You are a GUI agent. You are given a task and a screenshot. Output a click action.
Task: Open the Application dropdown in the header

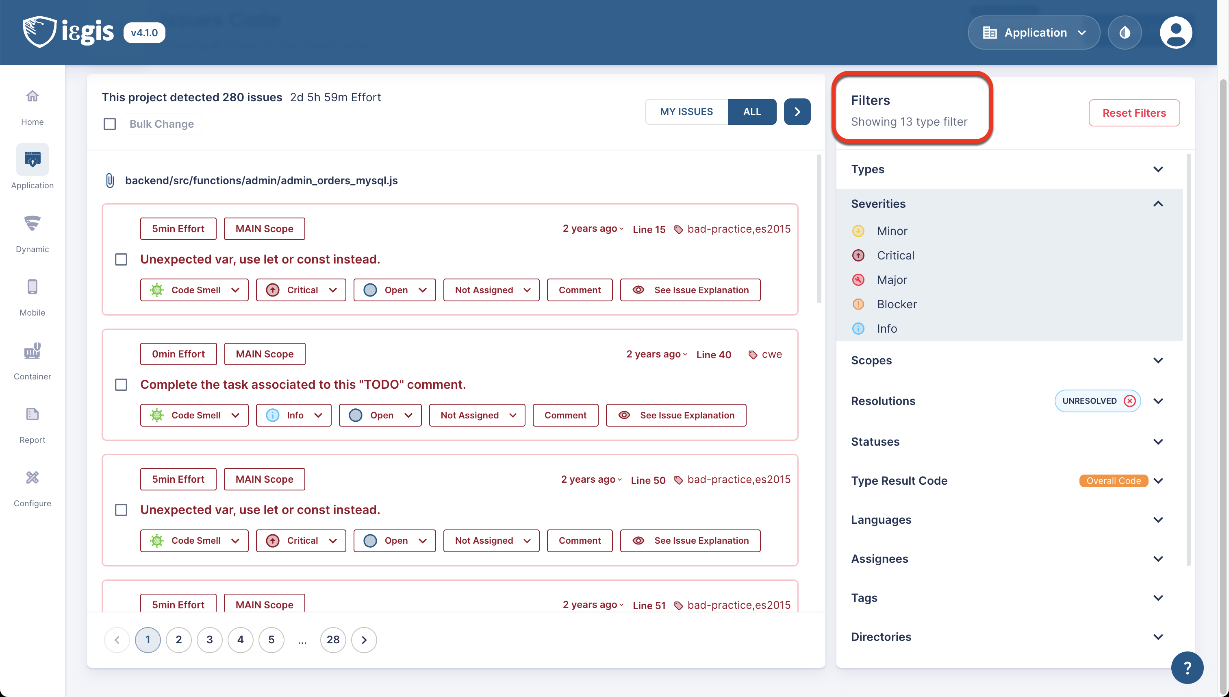pyautogui.click(x=1034, y=33)
